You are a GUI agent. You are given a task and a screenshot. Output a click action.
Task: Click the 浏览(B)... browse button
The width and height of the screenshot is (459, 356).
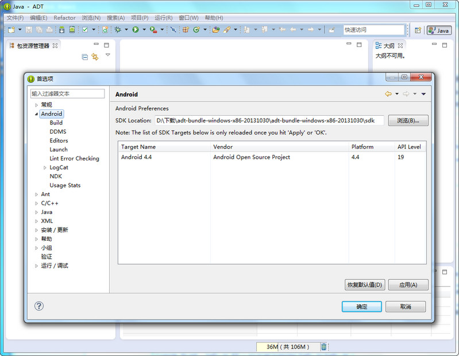408,120
